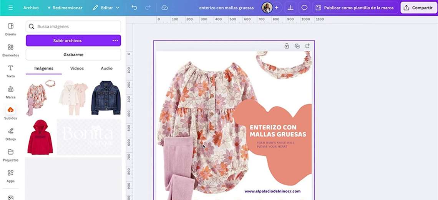Focus the Busca imágenes search field
The image size is (438, 200).
(73, 27)
